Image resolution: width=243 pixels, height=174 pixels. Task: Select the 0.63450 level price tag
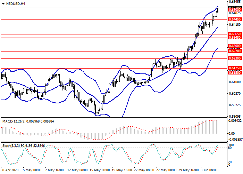click(234, 37)
